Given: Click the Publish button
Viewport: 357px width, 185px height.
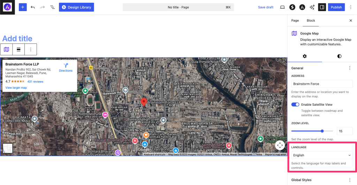Looking at the screenshot, I should [x=336, y=7].
